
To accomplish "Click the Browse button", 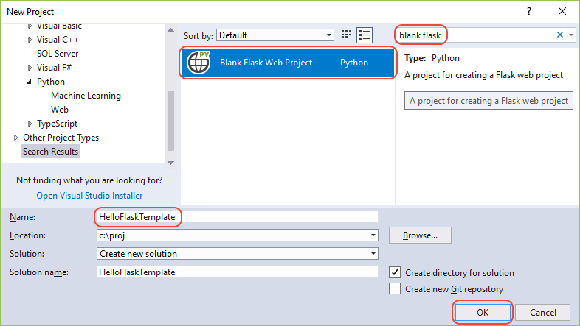I will [420, 235].
